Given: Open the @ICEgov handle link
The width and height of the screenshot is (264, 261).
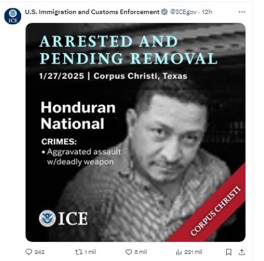Looking at the screenshot, I should tap(183, 12).
